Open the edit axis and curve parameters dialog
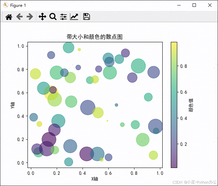 [74, 17]
